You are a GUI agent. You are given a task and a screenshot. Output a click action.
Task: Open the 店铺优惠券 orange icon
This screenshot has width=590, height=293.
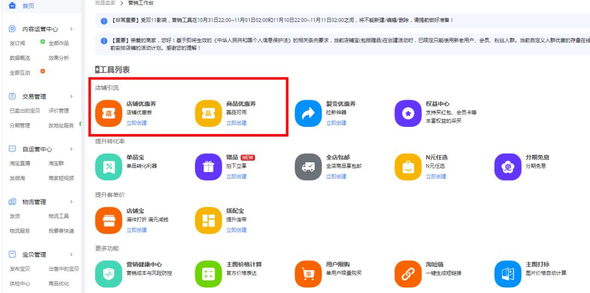[x=109, y=114]
